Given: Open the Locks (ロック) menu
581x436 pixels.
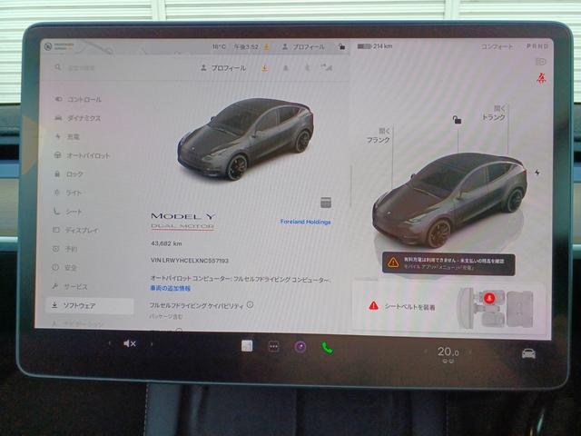Looking at the screenshot, I should tap(69, 173).
